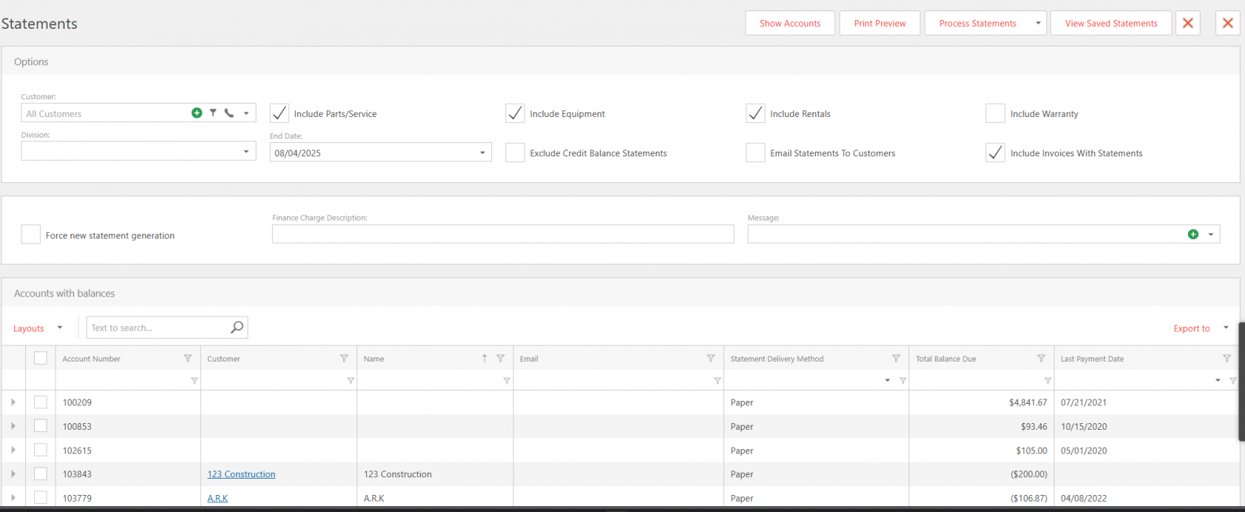The image size is (1245, 512).
Task: Toggle Include Invoices With Statements checkbox
Action: pos(995,153)
